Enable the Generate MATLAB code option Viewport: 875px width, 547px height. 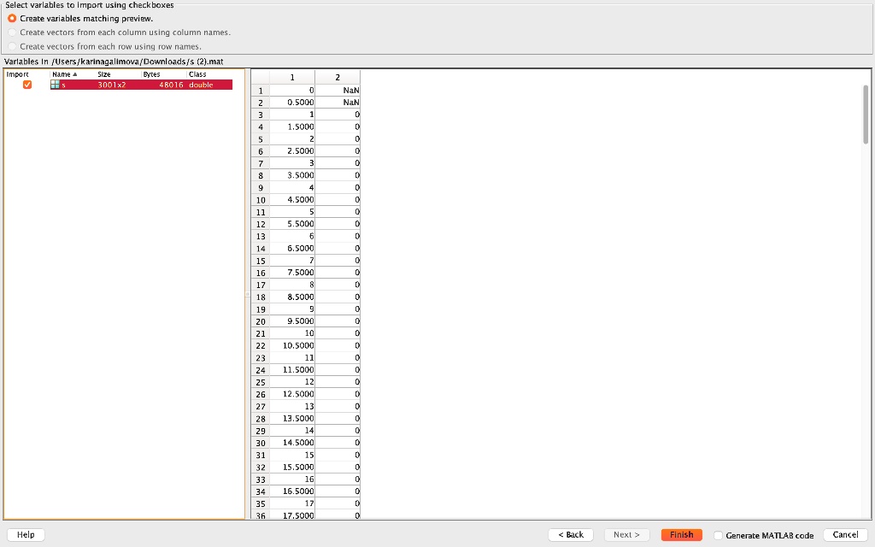click(x=719, y=534)
